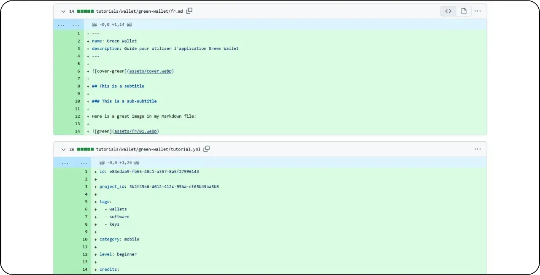Open the assets/cover.webp link
Viewport: 540px width, 275px height.
pos(150,71)
